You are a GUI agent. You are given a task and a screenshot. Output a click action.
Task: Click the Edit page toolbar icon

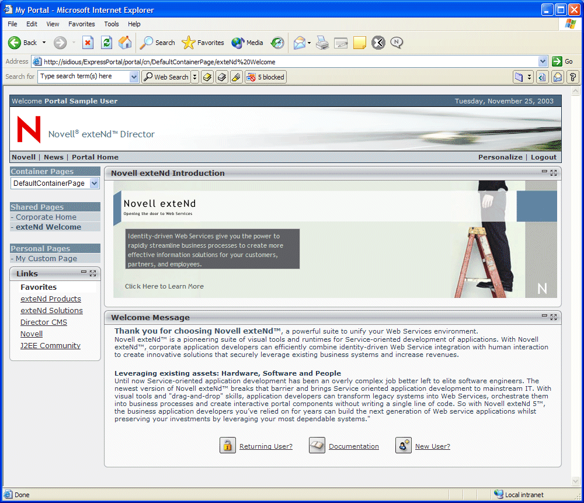[x=341, y=43]
